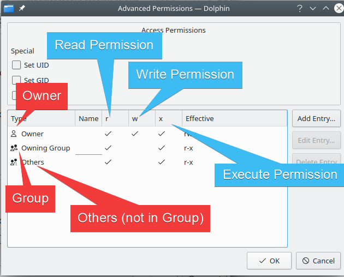Maximize window with the up chevron
The image size is (344, 277).
pyautogui.click(x=326, y=8)
